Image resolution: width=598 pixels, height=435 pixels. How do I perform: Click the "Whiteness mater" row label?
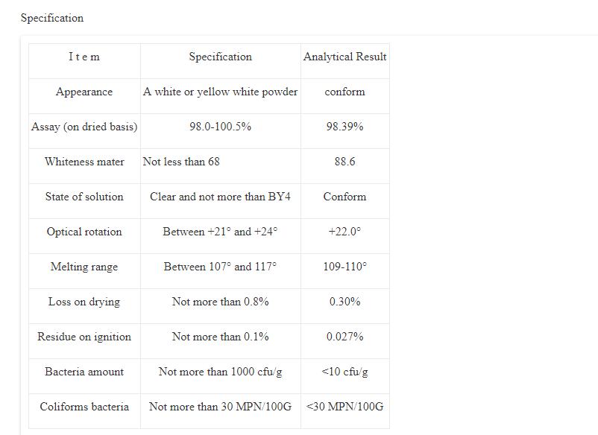click(84, 162)
